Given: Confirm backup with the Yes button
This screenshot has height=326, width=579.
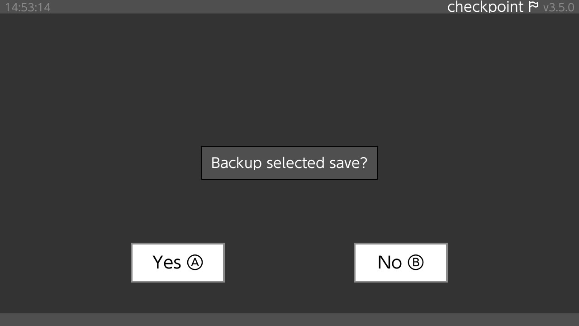Looking at the screenshot, I should (178, 263).
